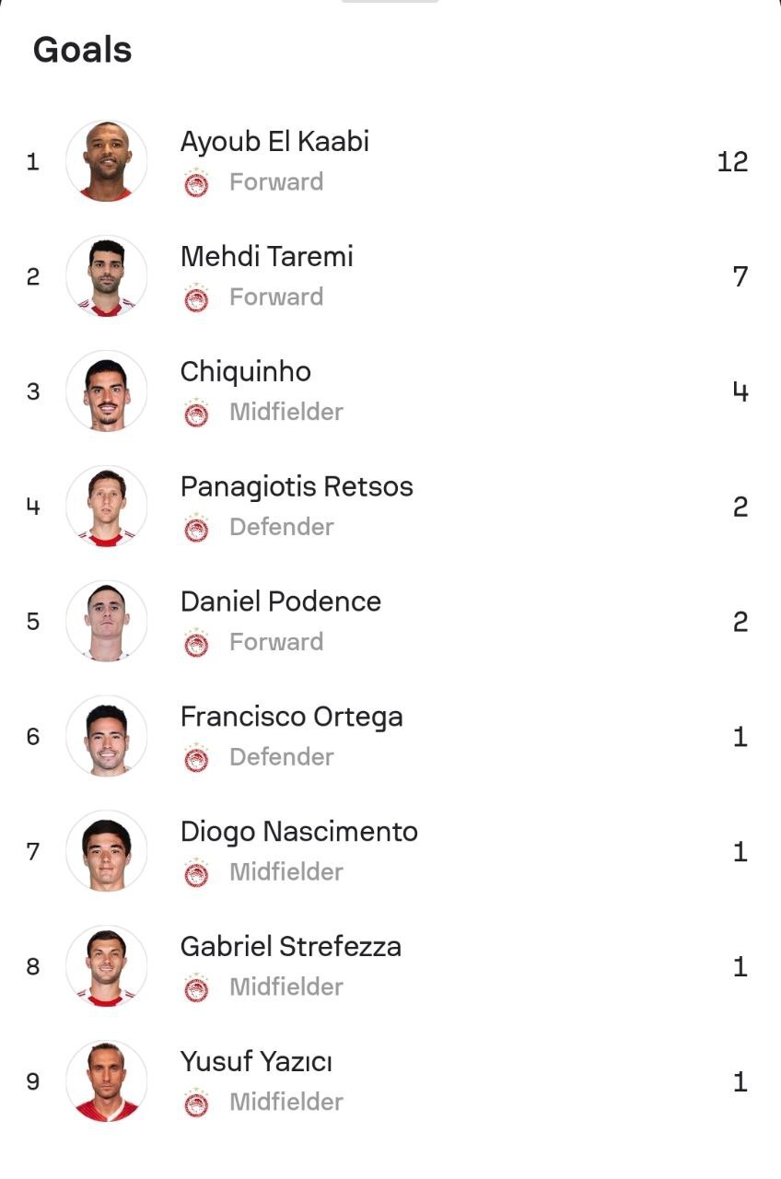Click the club crest under Ayoub El Kaabi
Image resolution: width=781 pixels, height=1179 pixels.
pyautogui.click(x=196, y=183)
